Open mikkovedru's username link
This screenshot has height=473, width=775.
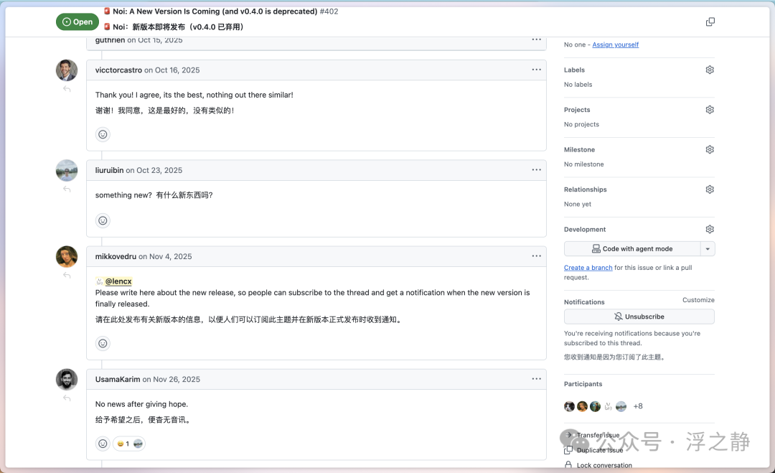click(116, 256)
